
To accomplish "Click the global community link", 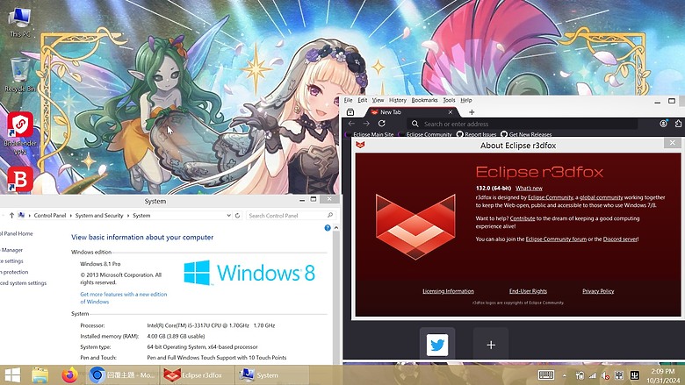I will click(x=601, y=197).
